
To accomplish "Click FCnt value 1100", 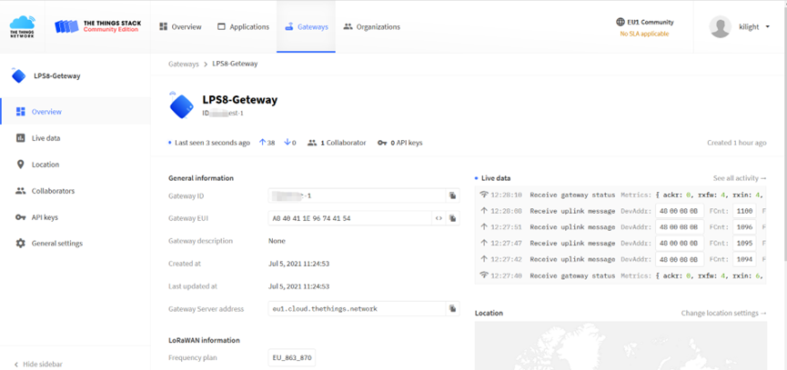I will pos(744,211).
